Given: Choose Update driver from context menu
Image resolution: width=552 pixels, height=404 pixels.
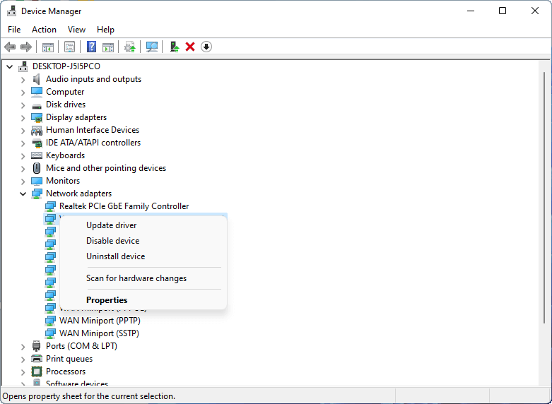Looking at the screenshot, I should tap(143, 225).
